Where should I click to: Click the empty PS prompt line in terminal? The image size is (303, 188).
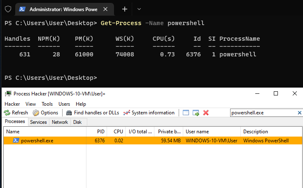click(x=51, y=78)
